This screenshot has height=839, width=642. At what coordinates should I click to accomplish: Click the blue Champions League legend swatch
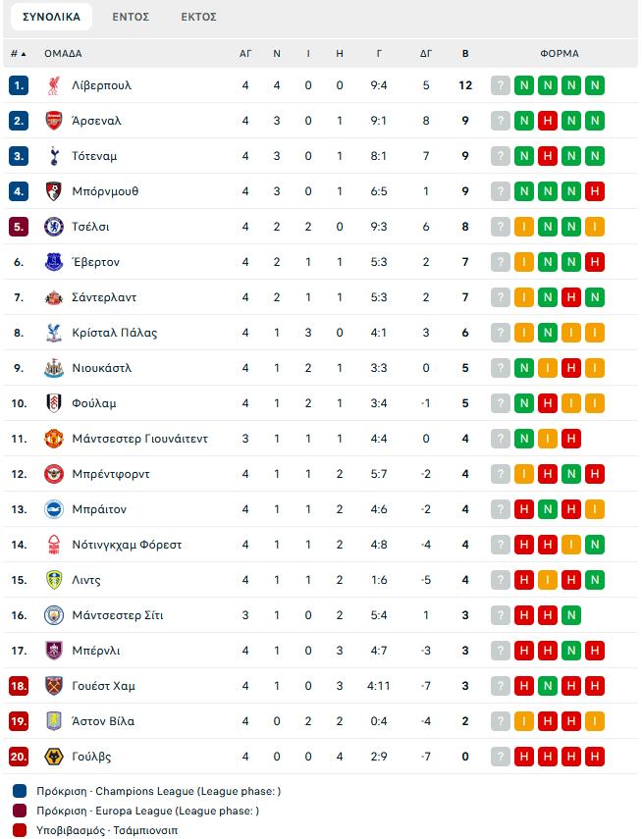[21, 791]
